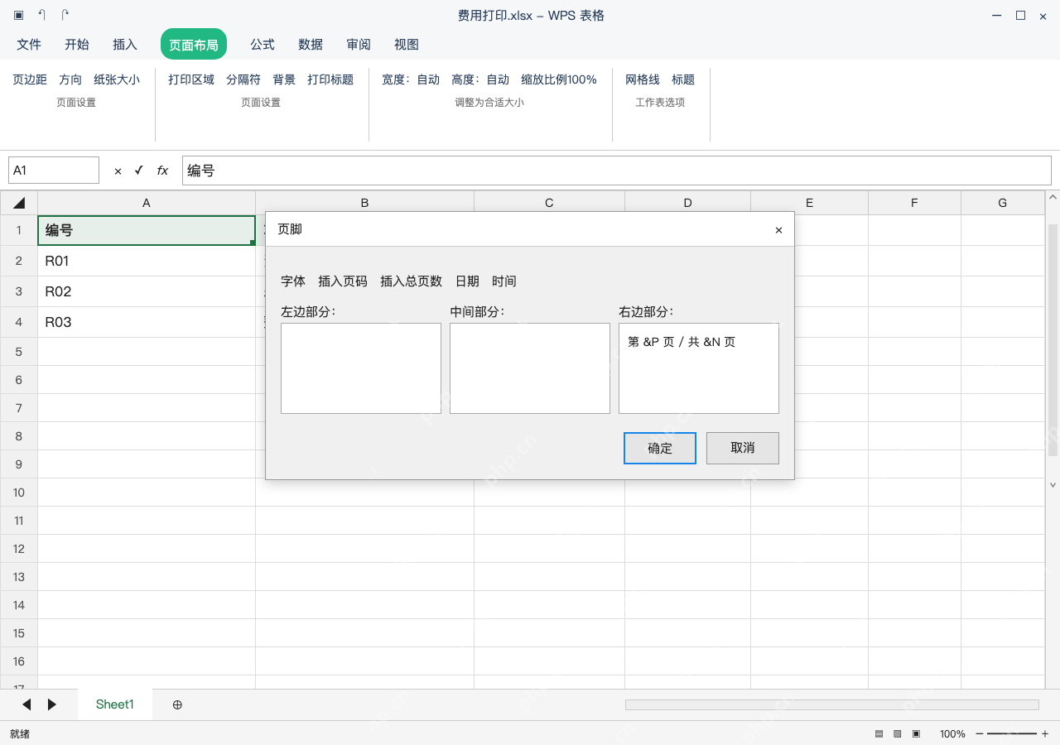The image size is (1060, 745).
Task: Toggle the 网格线 gridlines option
Action: (x=643, y=79)
